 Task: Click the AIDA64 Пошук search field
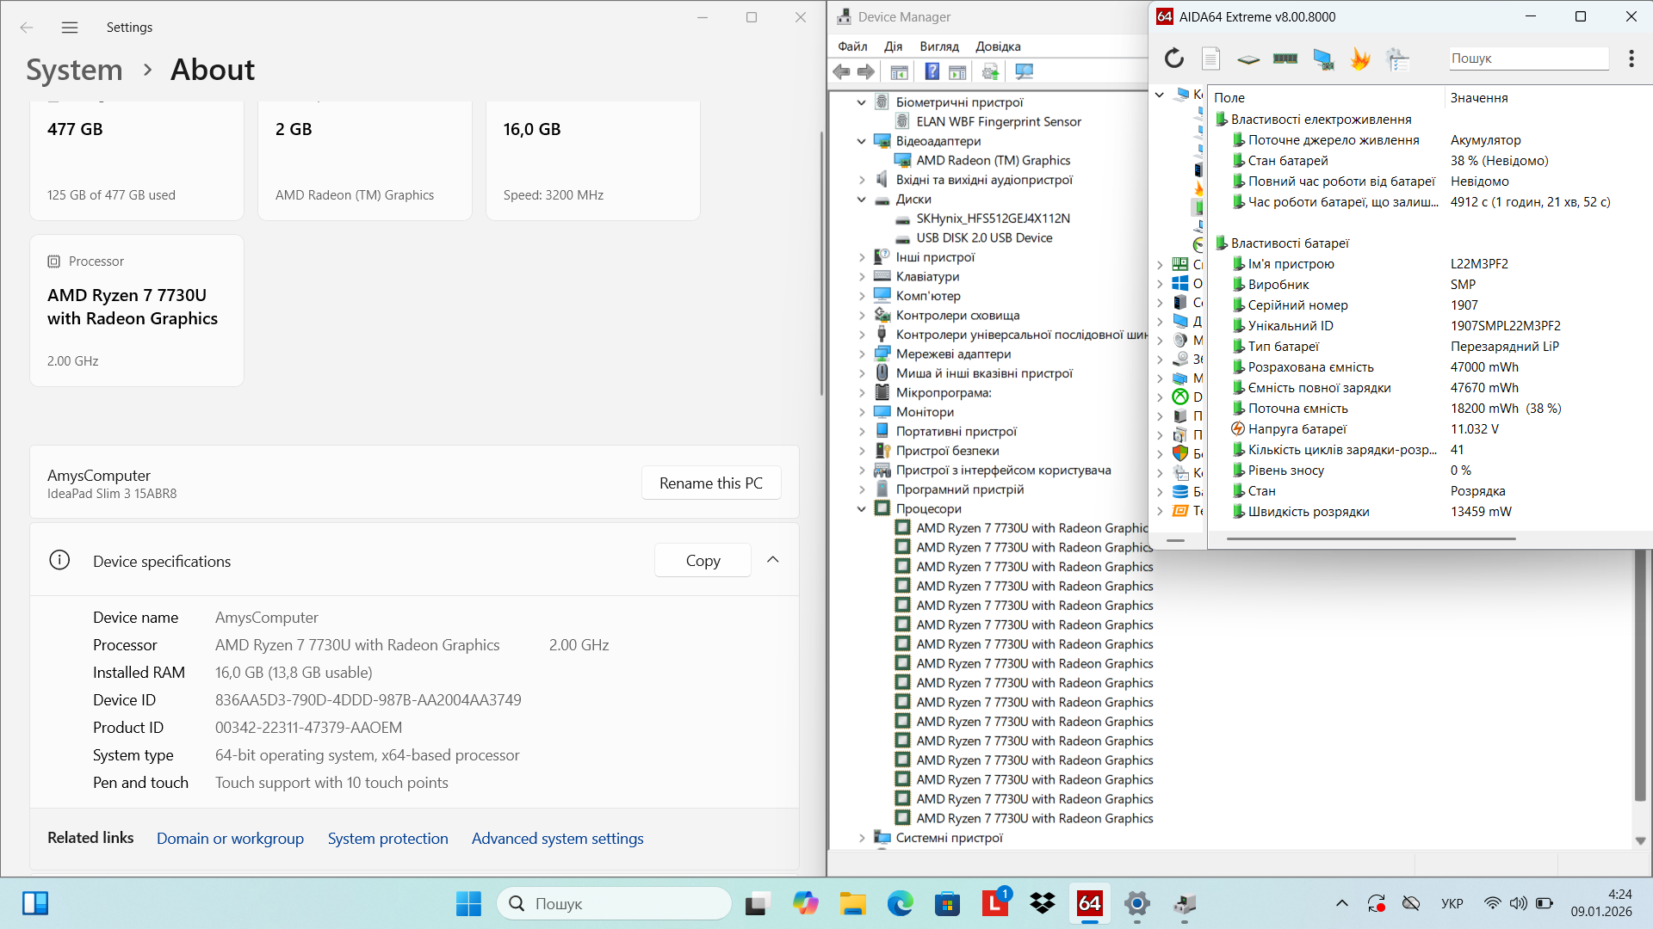[x=1527, y=58]
